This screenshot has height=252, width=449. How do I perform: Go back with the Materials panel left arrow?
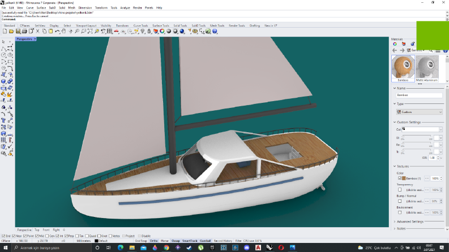point(395,50)
